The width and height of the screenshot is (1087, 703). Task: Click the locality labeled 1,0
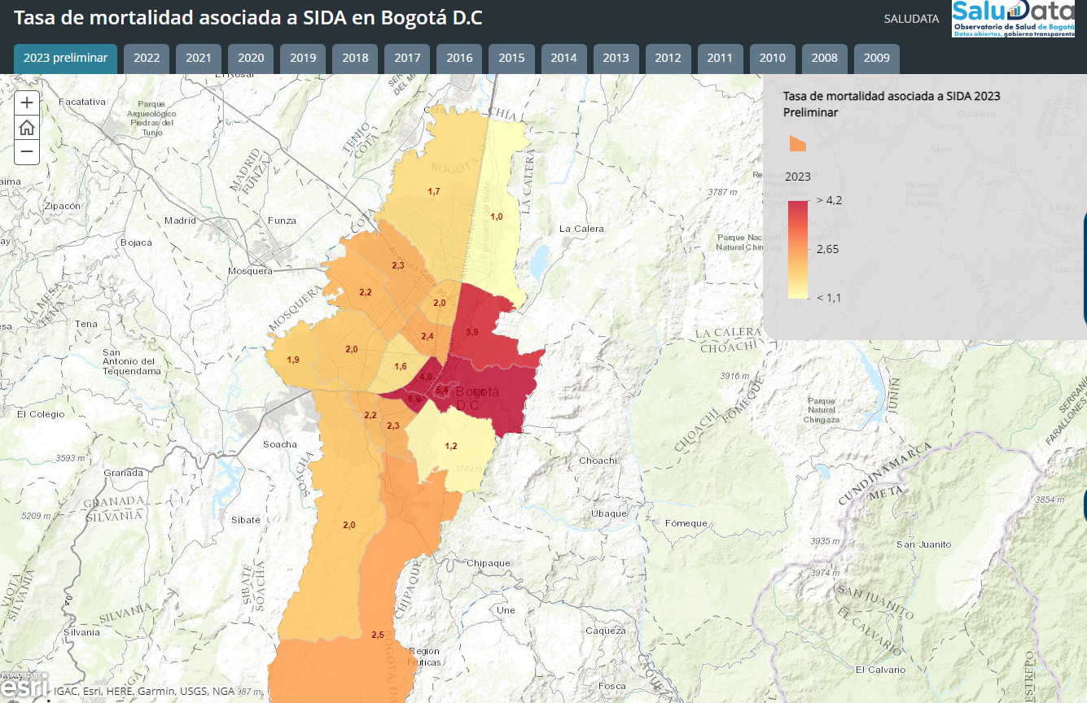coord(496,216)
